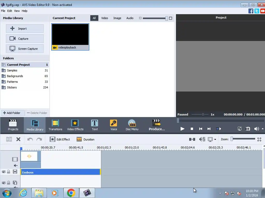Screen dimensions: 265x198
Task: Open the View menu
Action: (17, 11)
